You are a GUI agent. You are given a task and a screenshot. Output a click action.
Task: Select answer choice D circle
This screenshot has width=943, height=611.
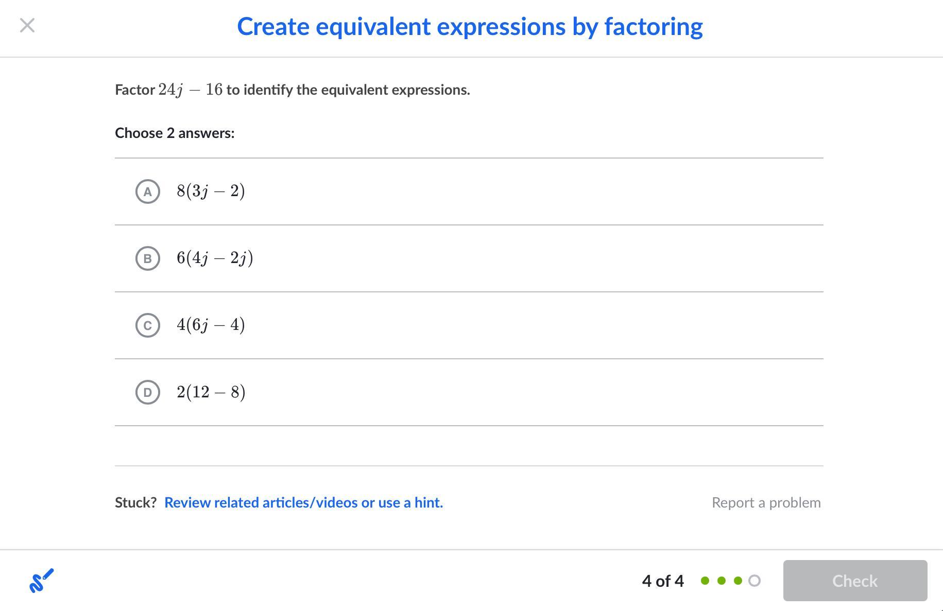[148, 392]
